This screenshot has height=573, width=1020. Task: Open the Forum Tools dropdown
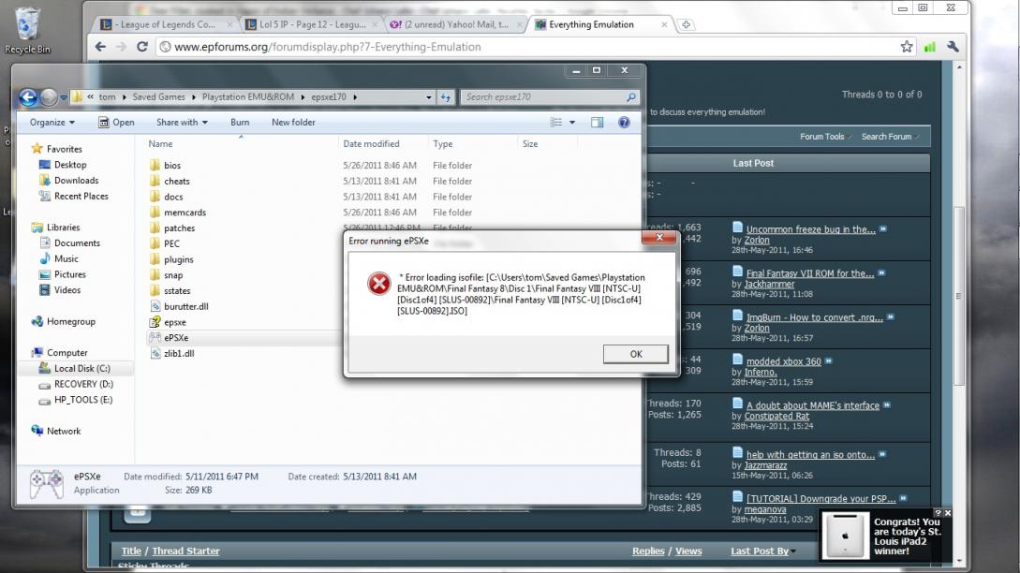coord(825,137)
